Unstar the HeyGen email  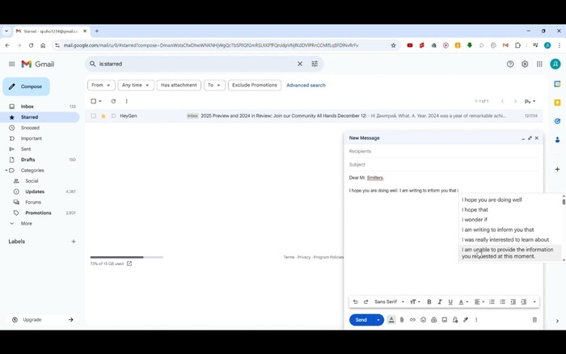click(x=103, y=116)
